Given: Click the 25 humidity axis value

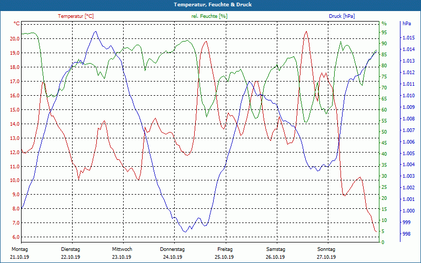Looking at the screenshot, I should (x=384, y=187).
